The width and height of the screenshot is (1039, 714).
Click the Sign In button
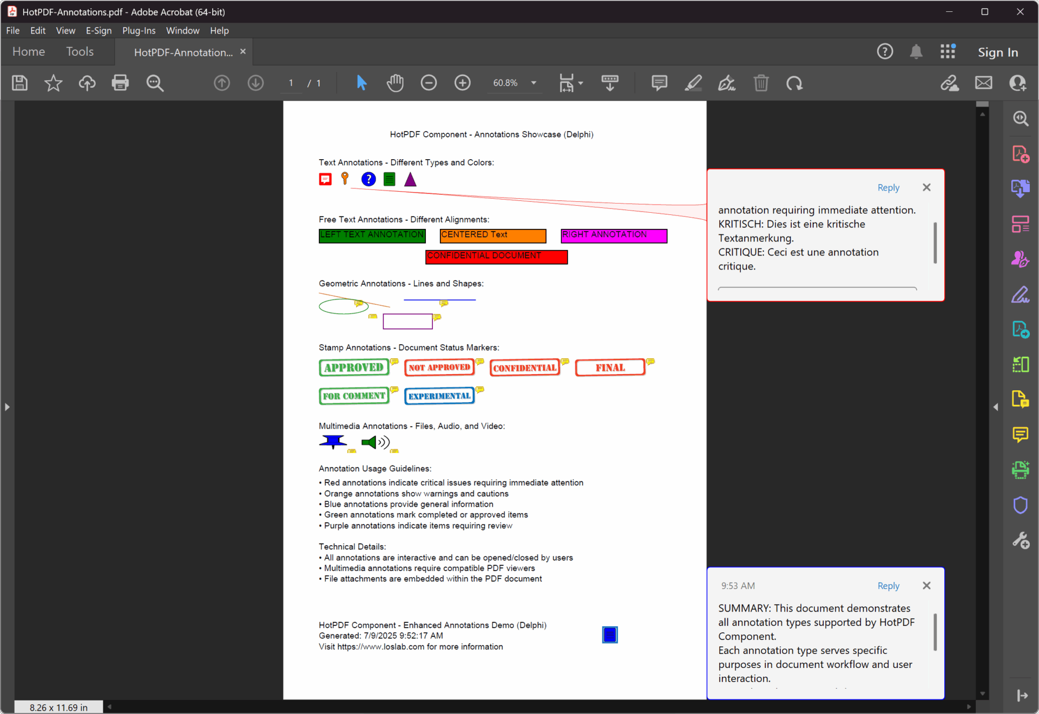998,51
